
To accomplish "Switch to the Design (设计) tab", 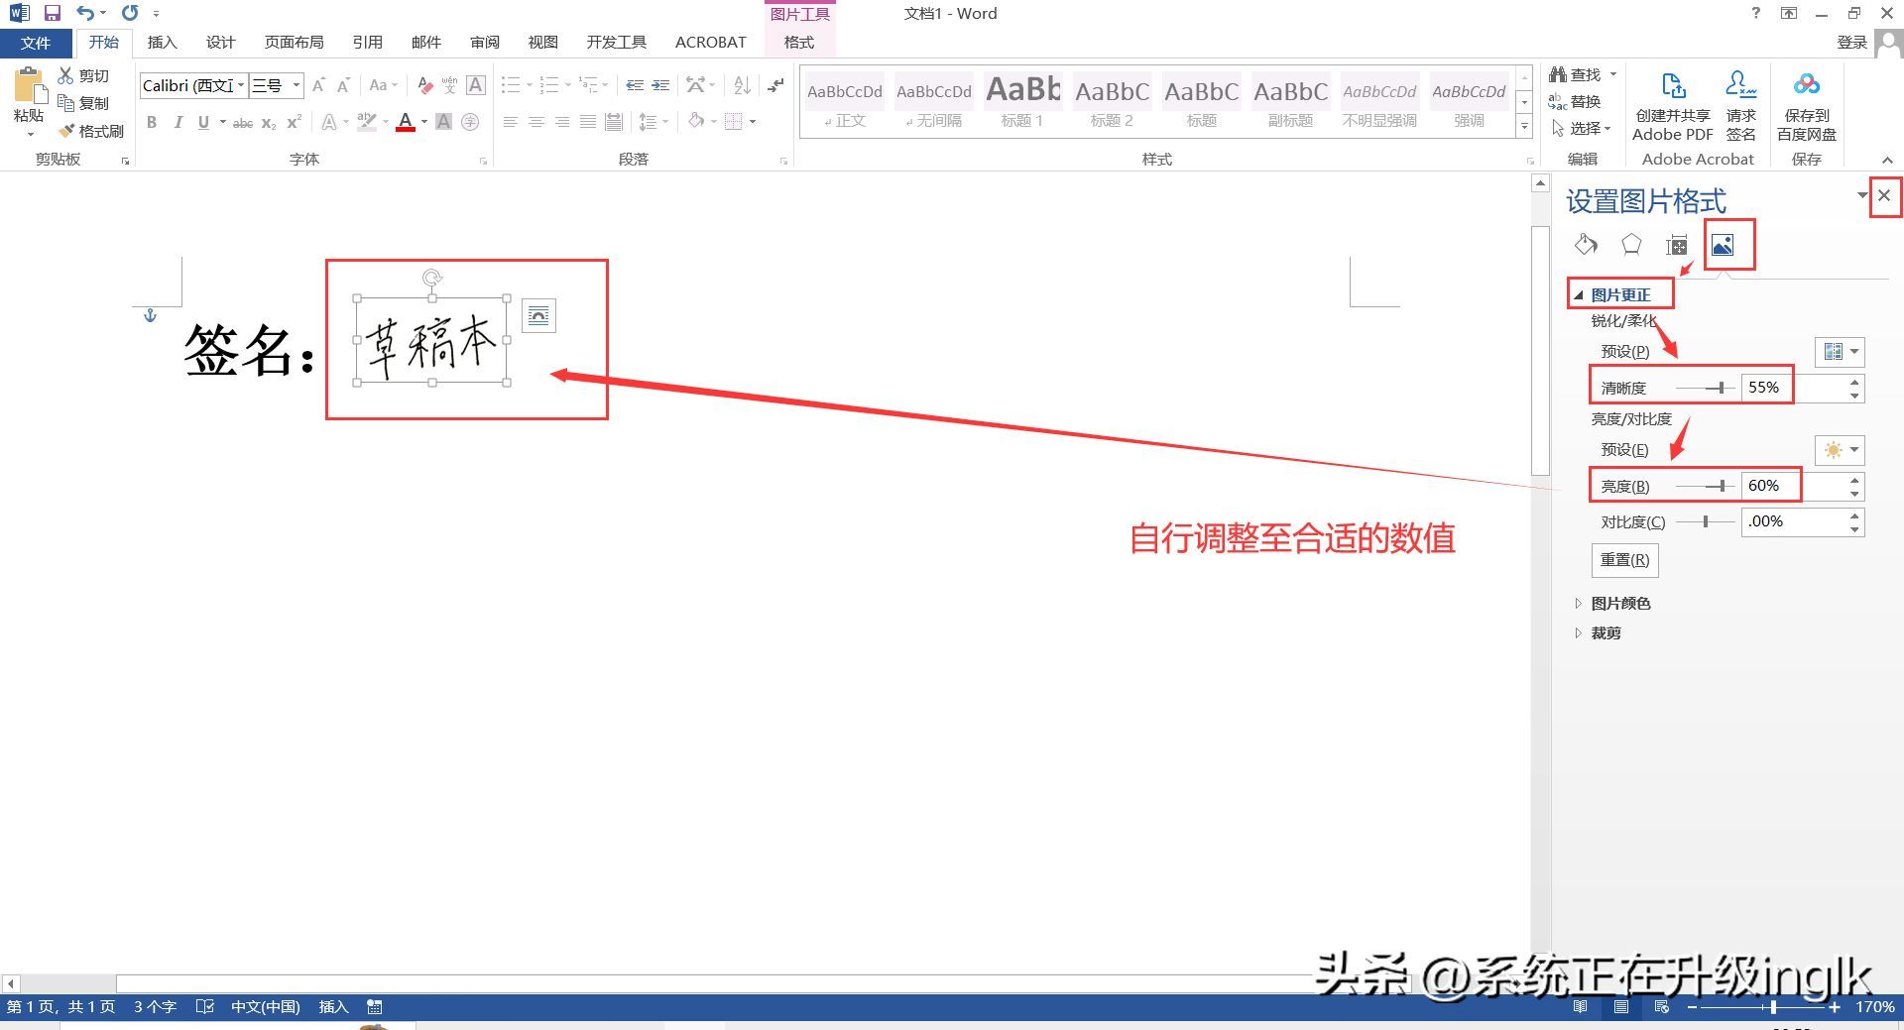I will tap(220, 42).
